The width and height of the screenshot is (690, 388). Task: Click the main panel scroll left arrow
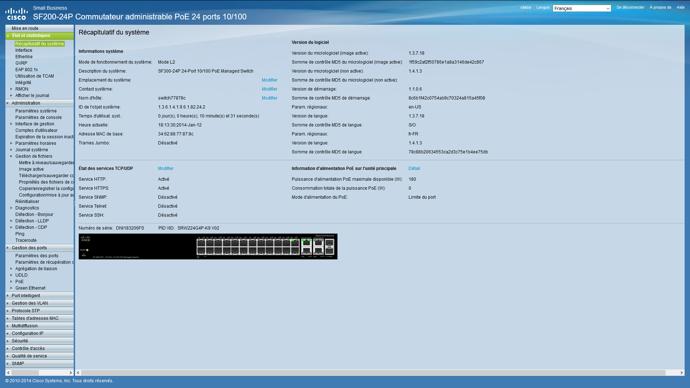[x=78, y=373]
